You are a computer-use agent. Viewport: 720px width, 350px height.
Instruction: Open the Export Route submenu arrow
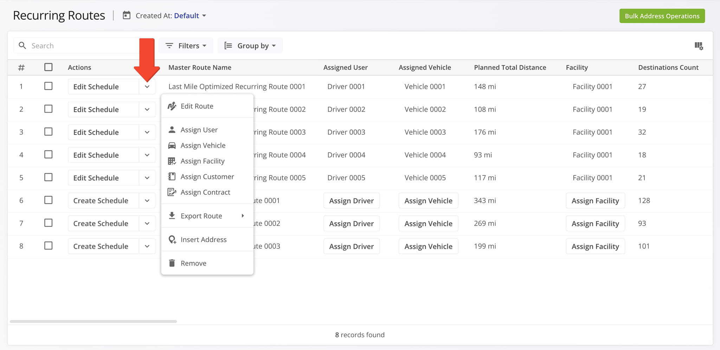tap(243, 216)
